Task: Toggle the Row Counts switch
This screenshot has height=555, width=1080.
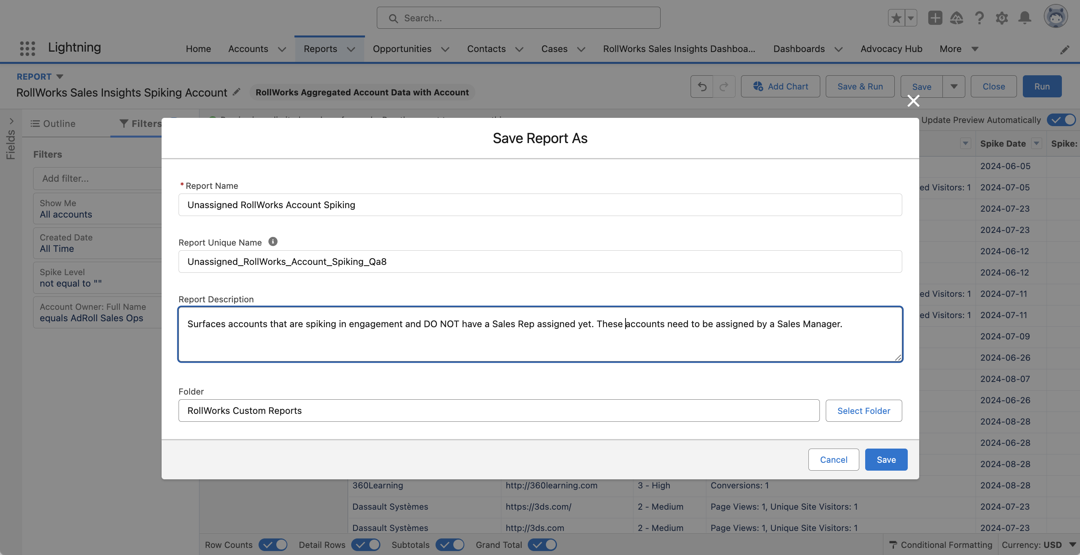Action: [272, 544]
